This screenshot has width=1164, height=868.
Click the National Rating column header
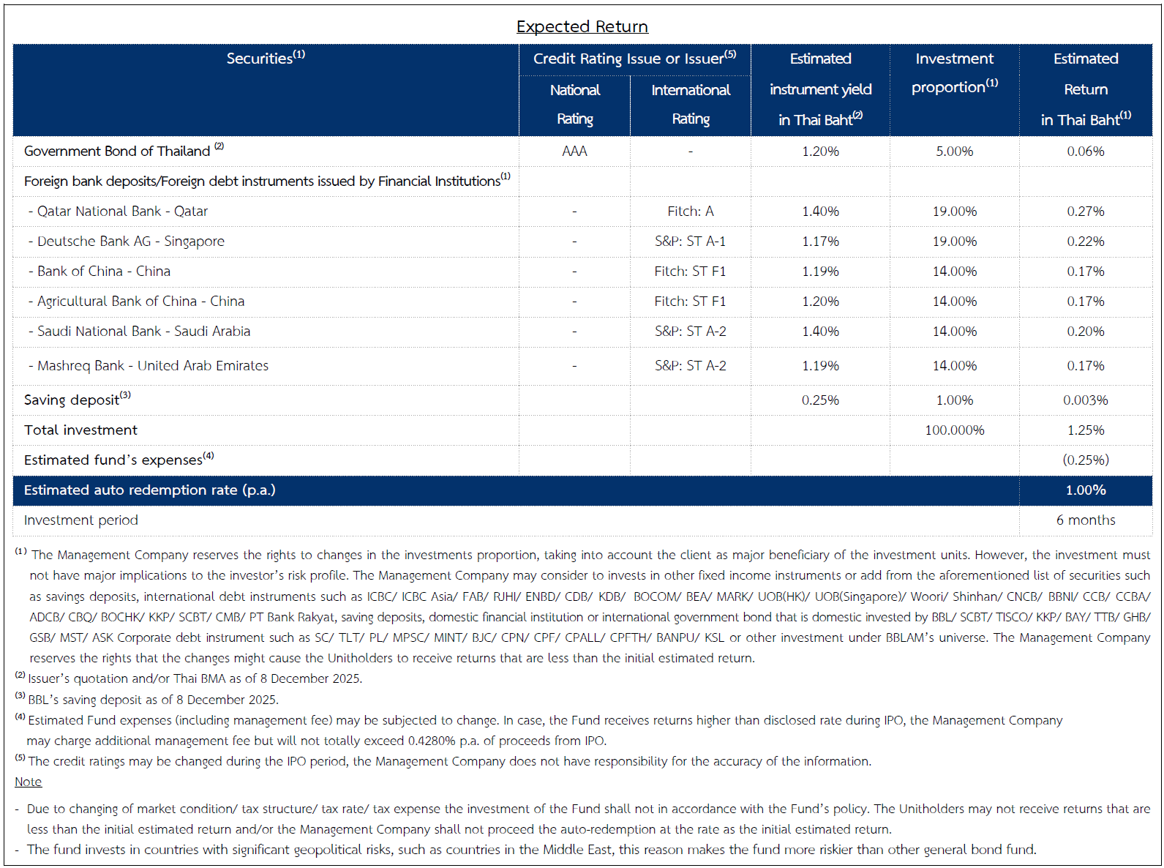574,104
